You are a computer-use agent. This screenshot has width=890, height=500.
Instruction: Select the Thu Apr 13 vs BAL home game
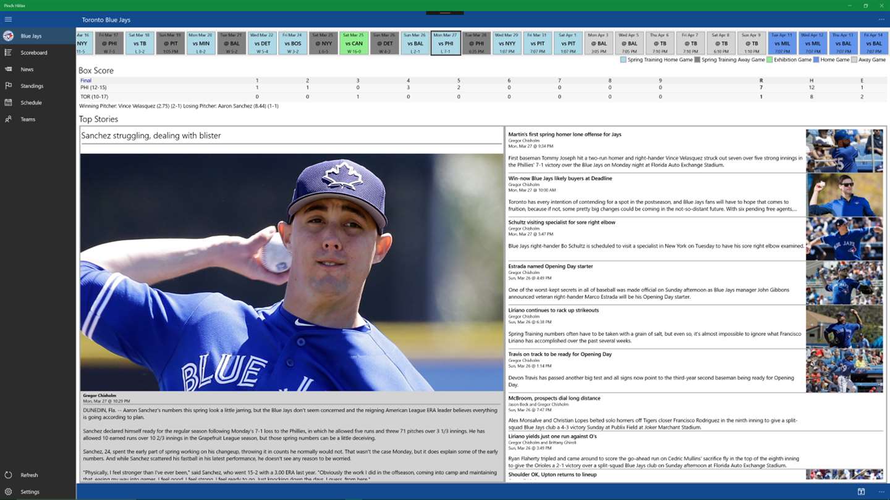[843, 43]
